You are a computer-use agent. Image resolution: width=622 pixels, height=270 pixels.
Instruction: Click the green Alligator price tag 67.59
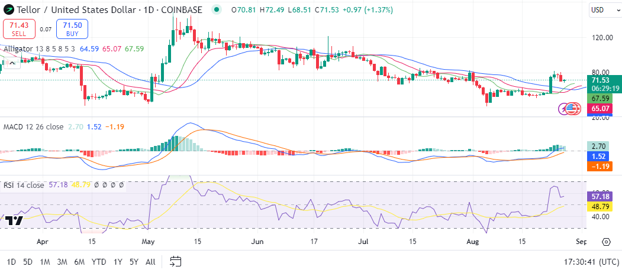[600, 98]
